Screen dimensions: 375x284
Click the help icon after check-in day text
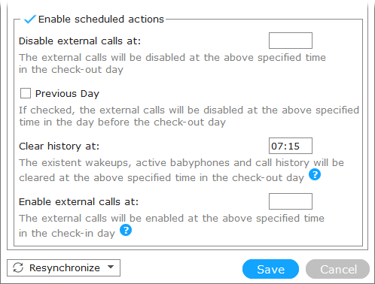(126, 230)
